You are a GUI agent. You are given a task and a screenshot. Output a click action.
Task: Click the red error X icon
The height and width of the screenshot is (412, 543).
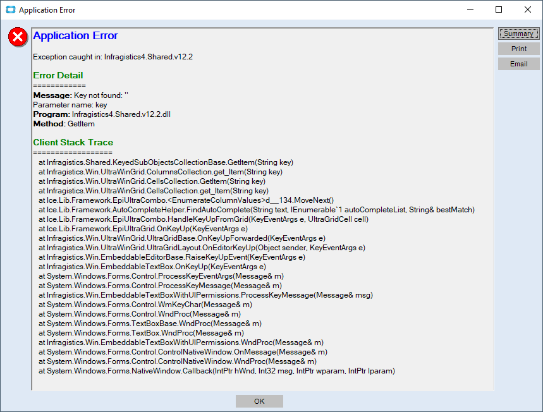(18, 37)
